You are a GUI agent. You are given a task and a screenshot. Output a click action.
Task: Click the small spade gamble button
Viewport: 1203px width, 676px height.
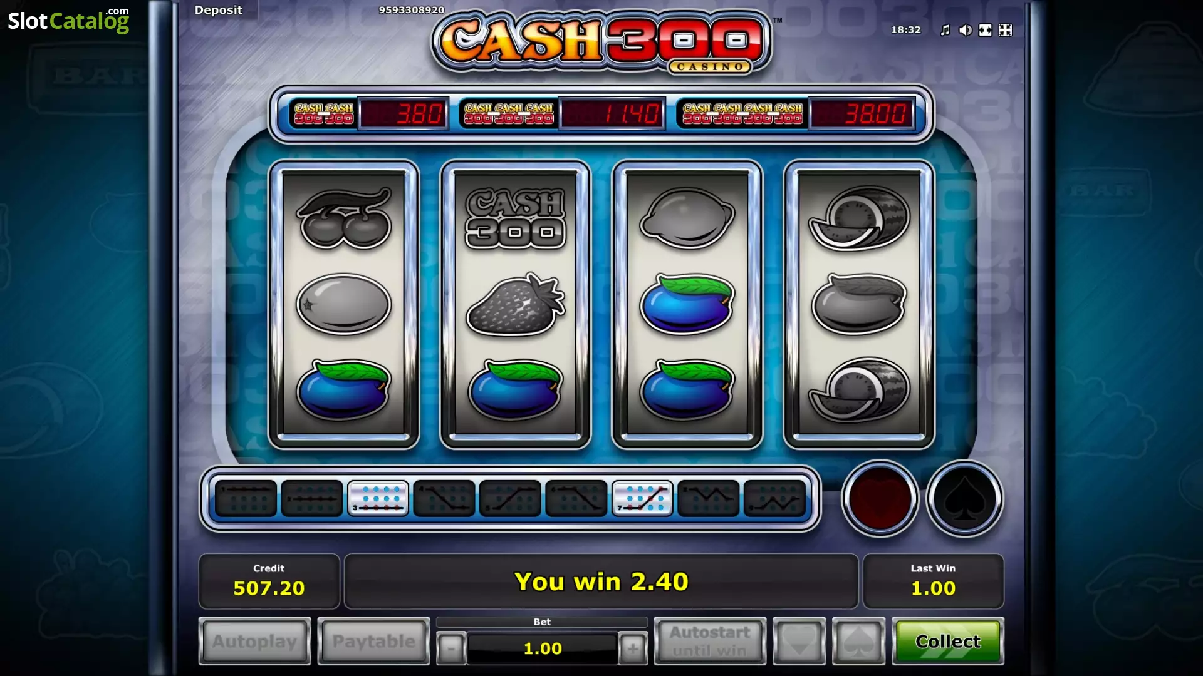[858, 641]
